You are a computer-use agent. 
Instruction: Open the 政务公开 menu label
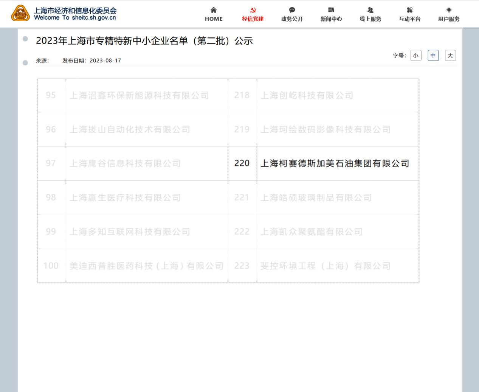pyautogui.click(x=292, y=19)
